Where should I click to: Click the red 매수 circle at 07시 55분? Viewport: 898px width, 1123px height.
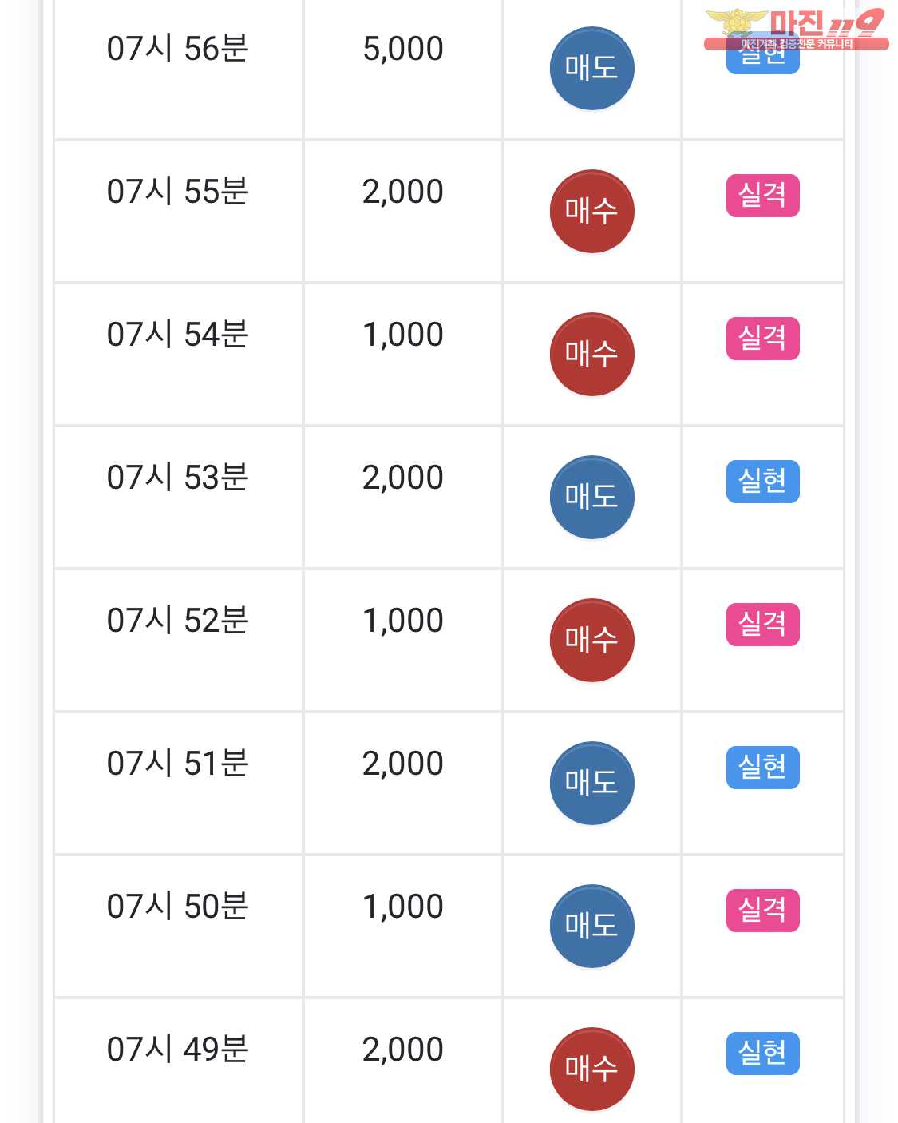(591, 211)
